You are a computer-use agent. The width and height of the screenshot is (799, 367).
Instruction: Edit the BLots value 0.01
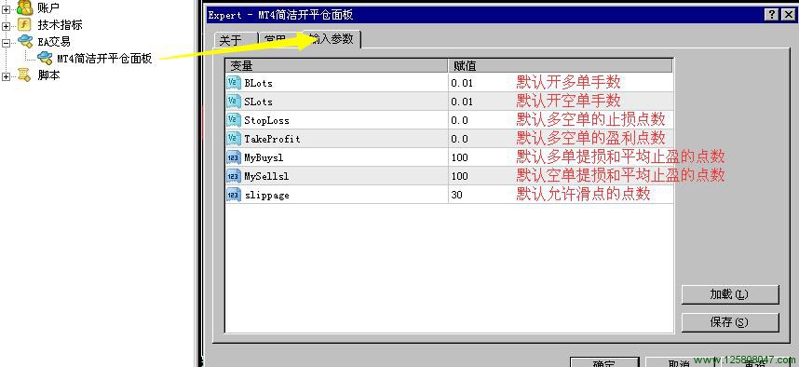coord(462,83)
